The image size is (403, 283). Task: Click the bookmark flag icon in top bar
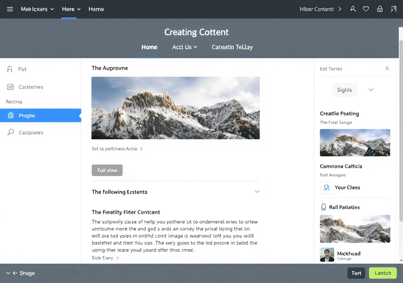point(394,9)
